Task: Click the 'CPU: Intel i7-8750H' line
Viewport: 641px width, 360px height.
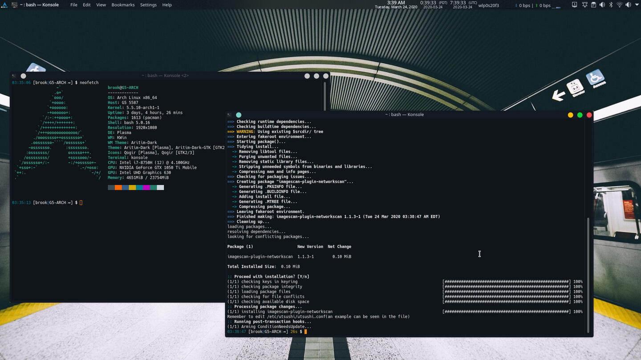Action: (x=149, y=163)
